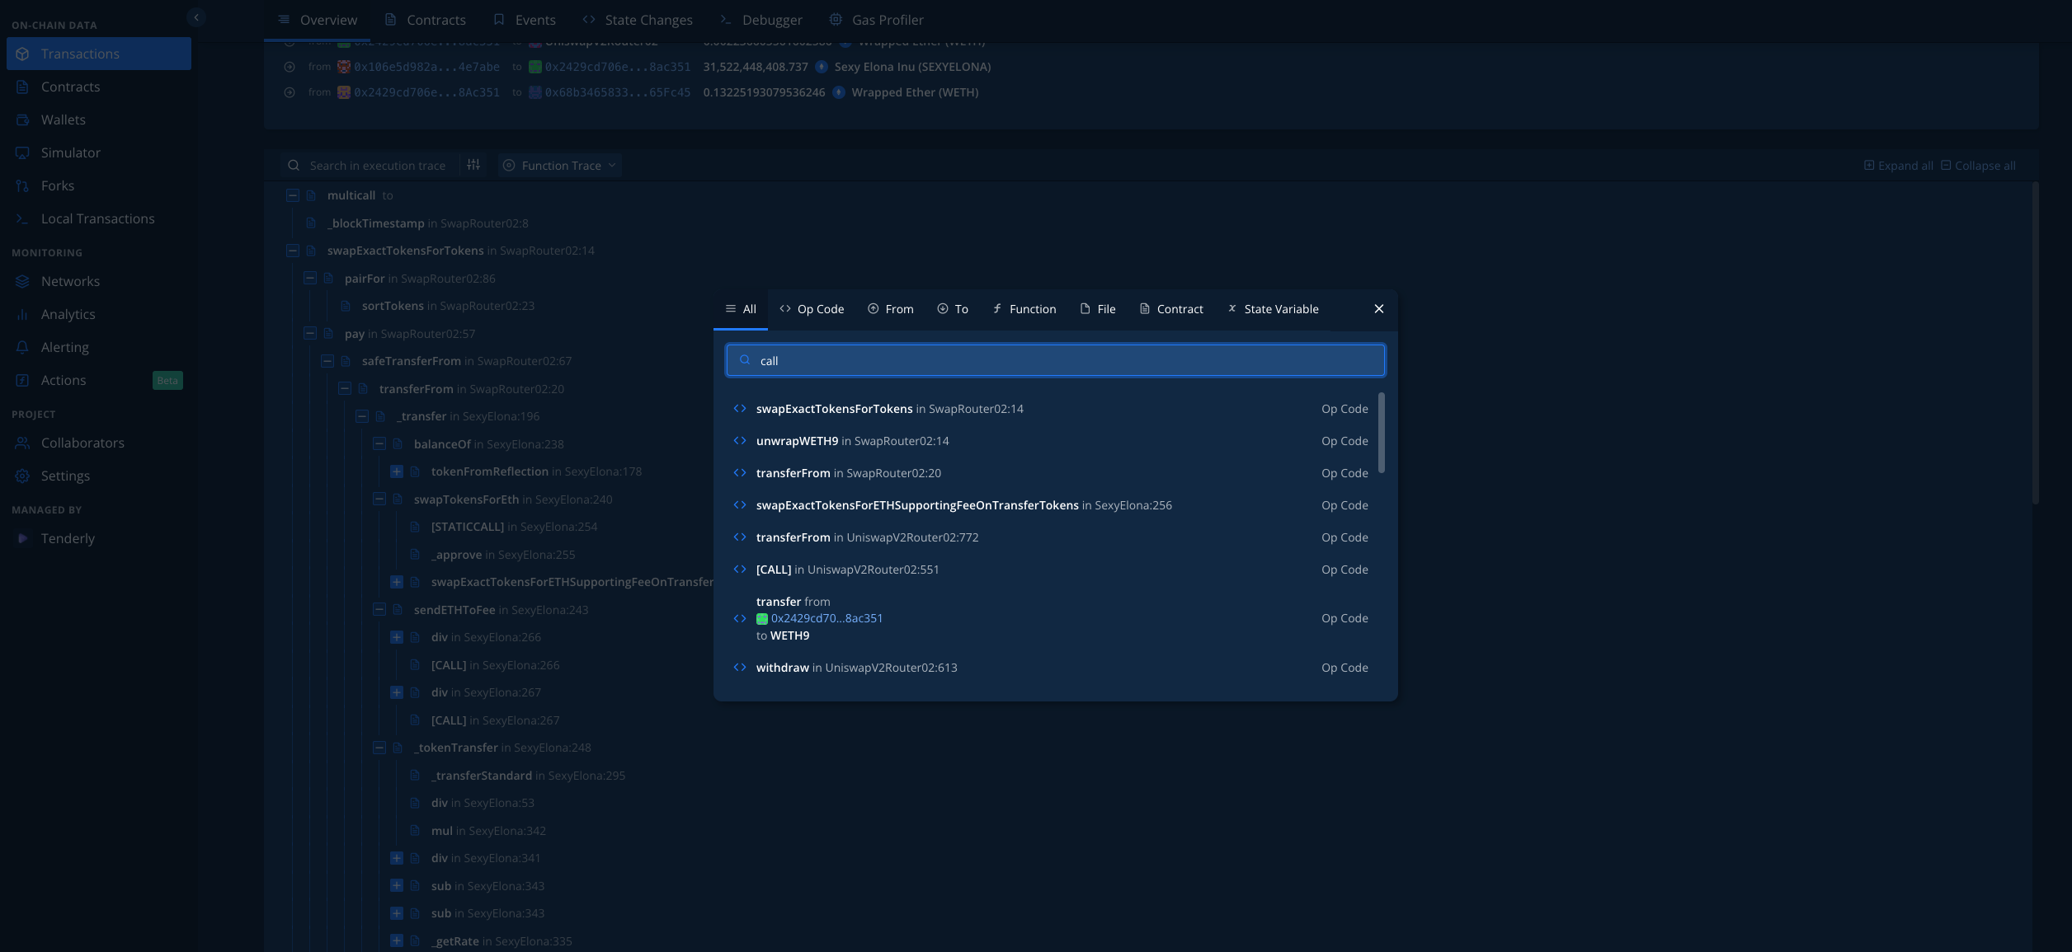Collapse _tokenTransfer trace node

tap(379, 748)
